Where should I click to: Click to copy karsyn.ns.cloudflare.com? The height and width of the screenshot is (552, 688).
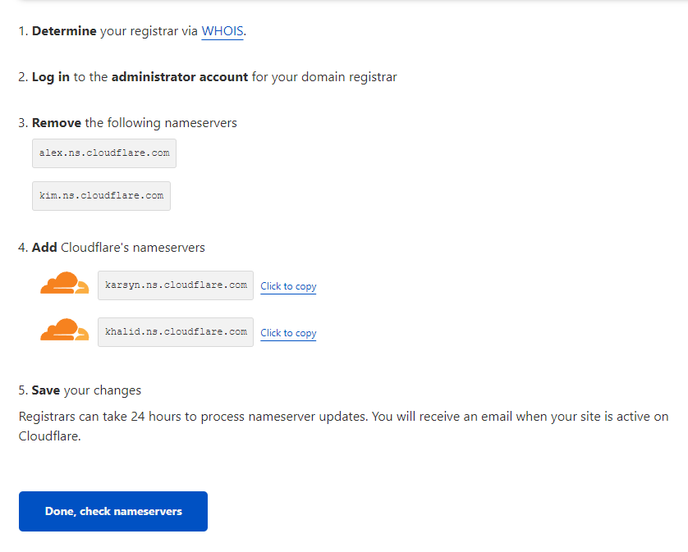pos(288,286)
